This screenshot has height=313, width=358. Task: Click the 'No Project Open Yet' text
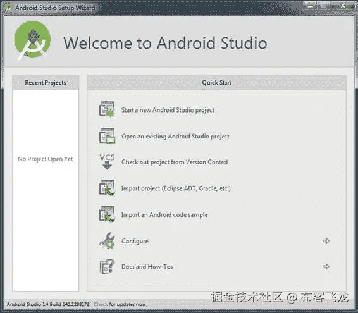point(46,159)
